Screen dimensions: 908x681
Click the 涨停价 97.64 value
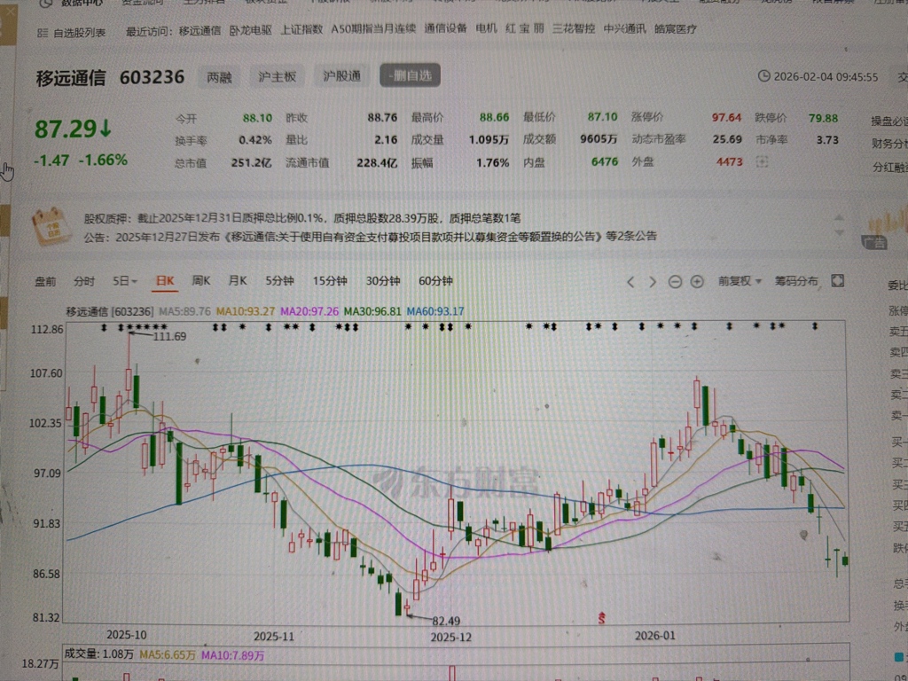coord(727,118)
